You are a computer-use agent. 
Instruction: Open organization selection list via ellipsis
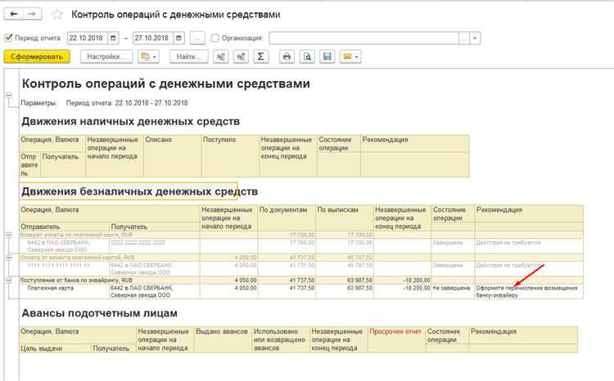(463, 38)
